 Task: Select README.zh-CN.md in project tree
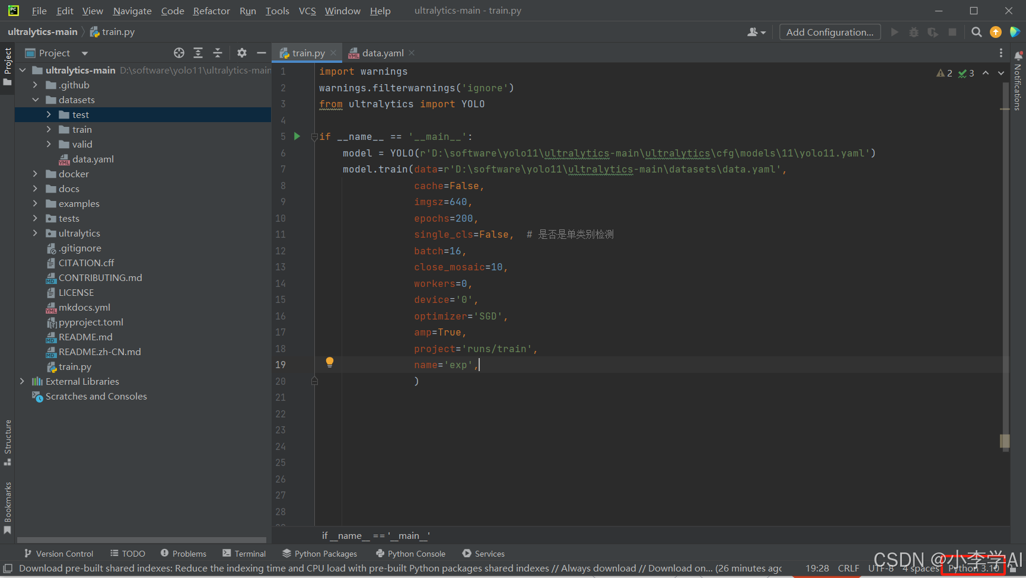point(93,352)
